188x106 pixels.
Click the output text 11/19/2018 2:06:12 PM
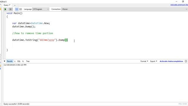[15, 65]
